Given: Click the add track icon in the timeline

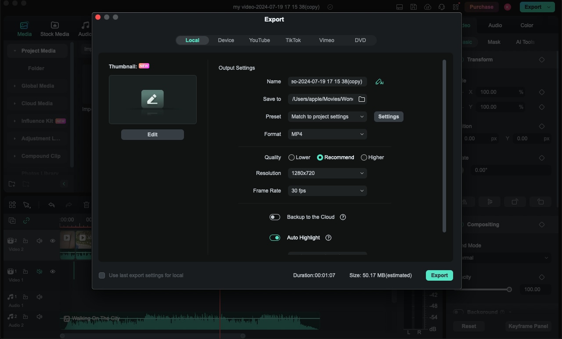Looking at the screenshot, I should pyautogui.click(x=12, y=221).
